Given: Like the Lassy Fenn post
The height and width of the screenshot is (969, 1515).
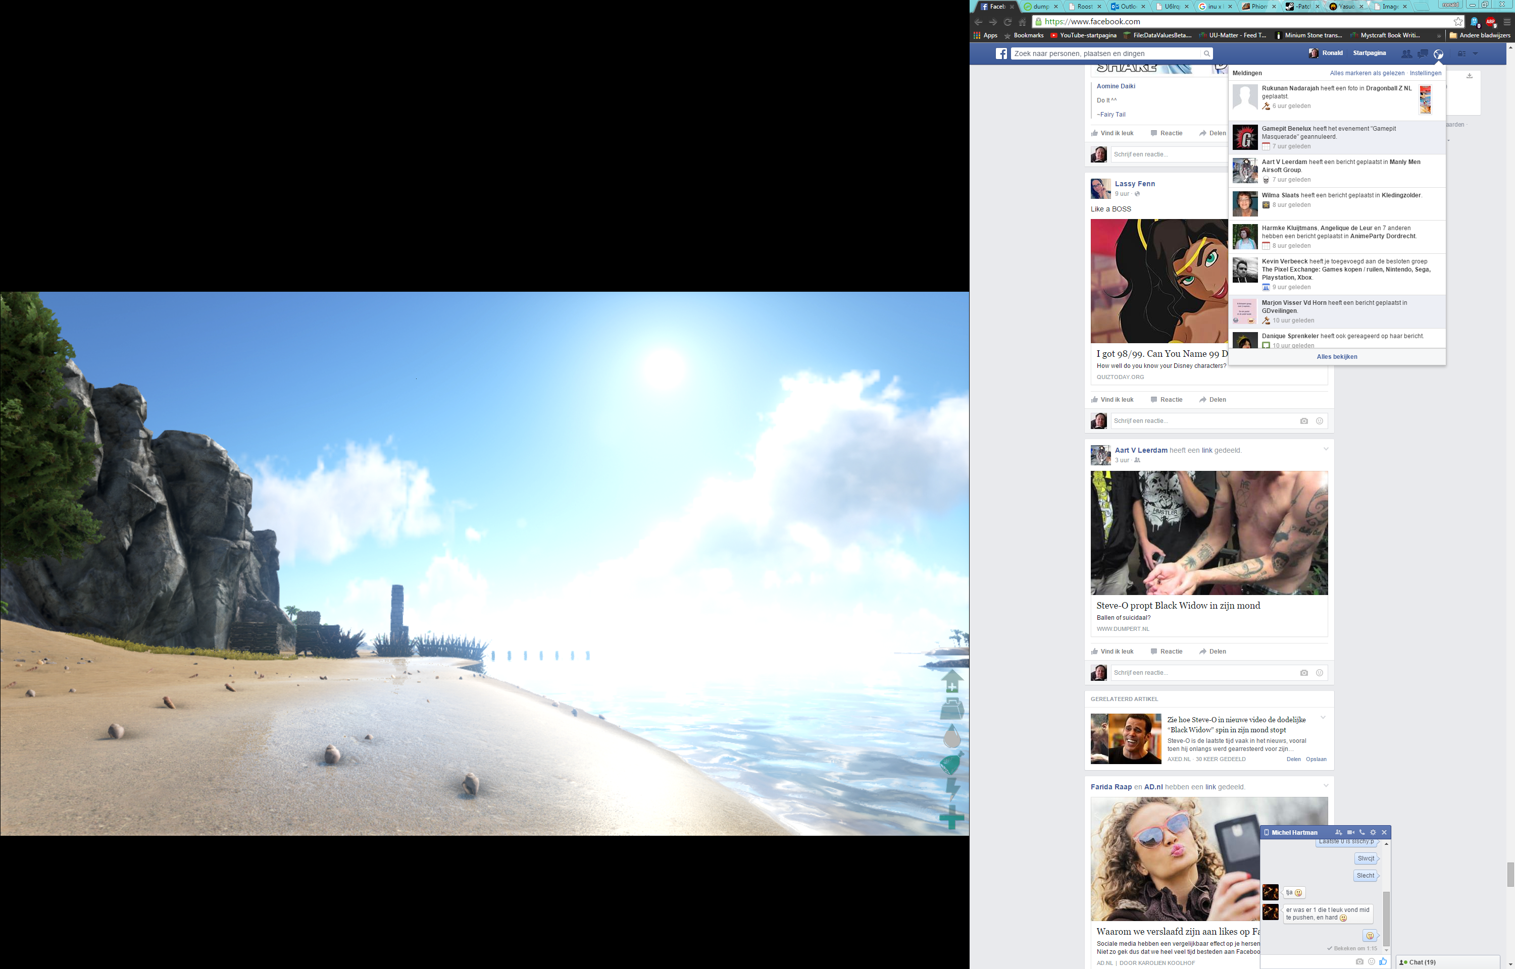Looking at the screenshot, I should [x=1113, y=400].
